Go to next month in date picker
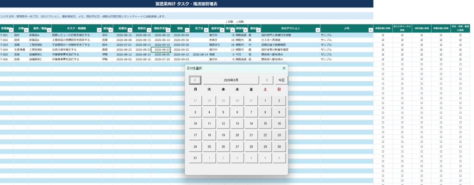This screenshot has height=185, width=474. pyautogui.click(x=267, y=80)
